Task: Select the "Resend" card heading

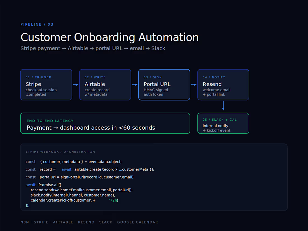Action: pos(212,84)
